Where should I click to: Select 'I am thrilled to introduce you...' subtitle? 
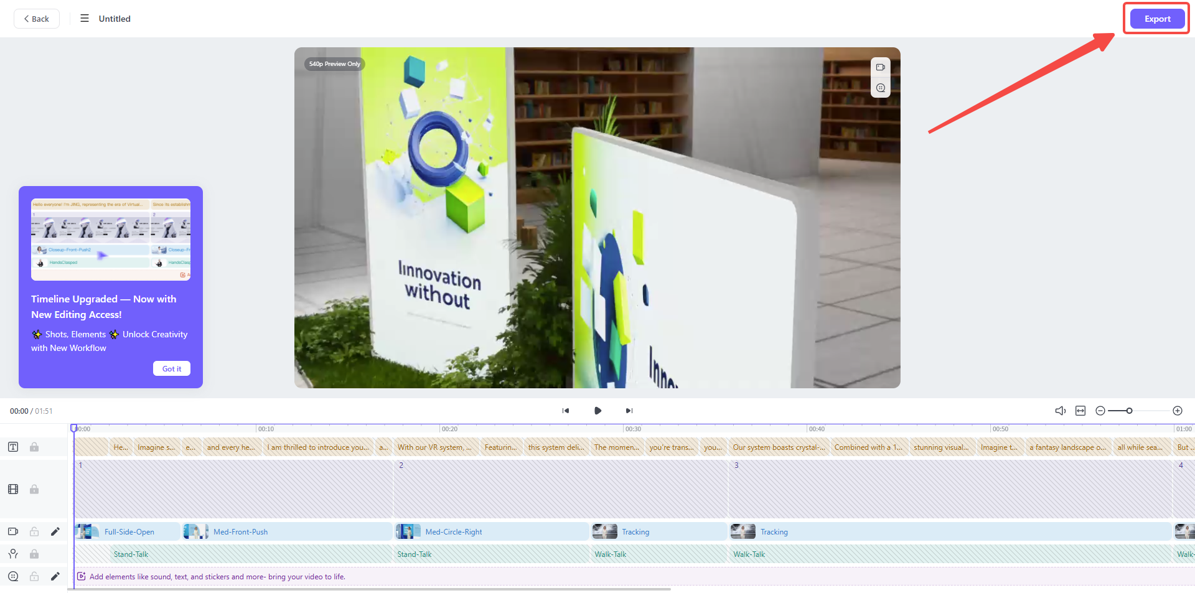(318, 447)
